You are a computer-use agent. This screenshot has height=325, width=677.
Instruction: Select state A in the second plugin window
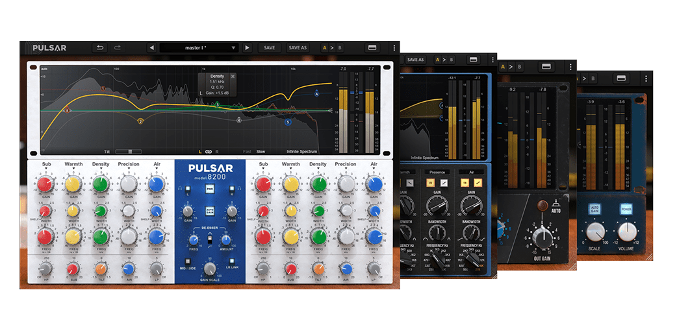point(438,60)
